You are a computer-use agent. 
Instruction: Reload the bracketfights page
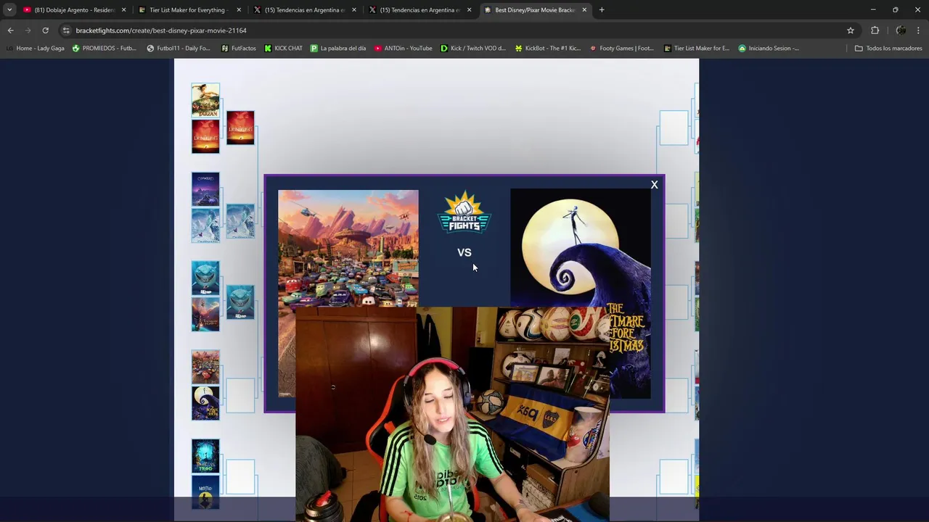pyautogui.click(x=45, y=30)
